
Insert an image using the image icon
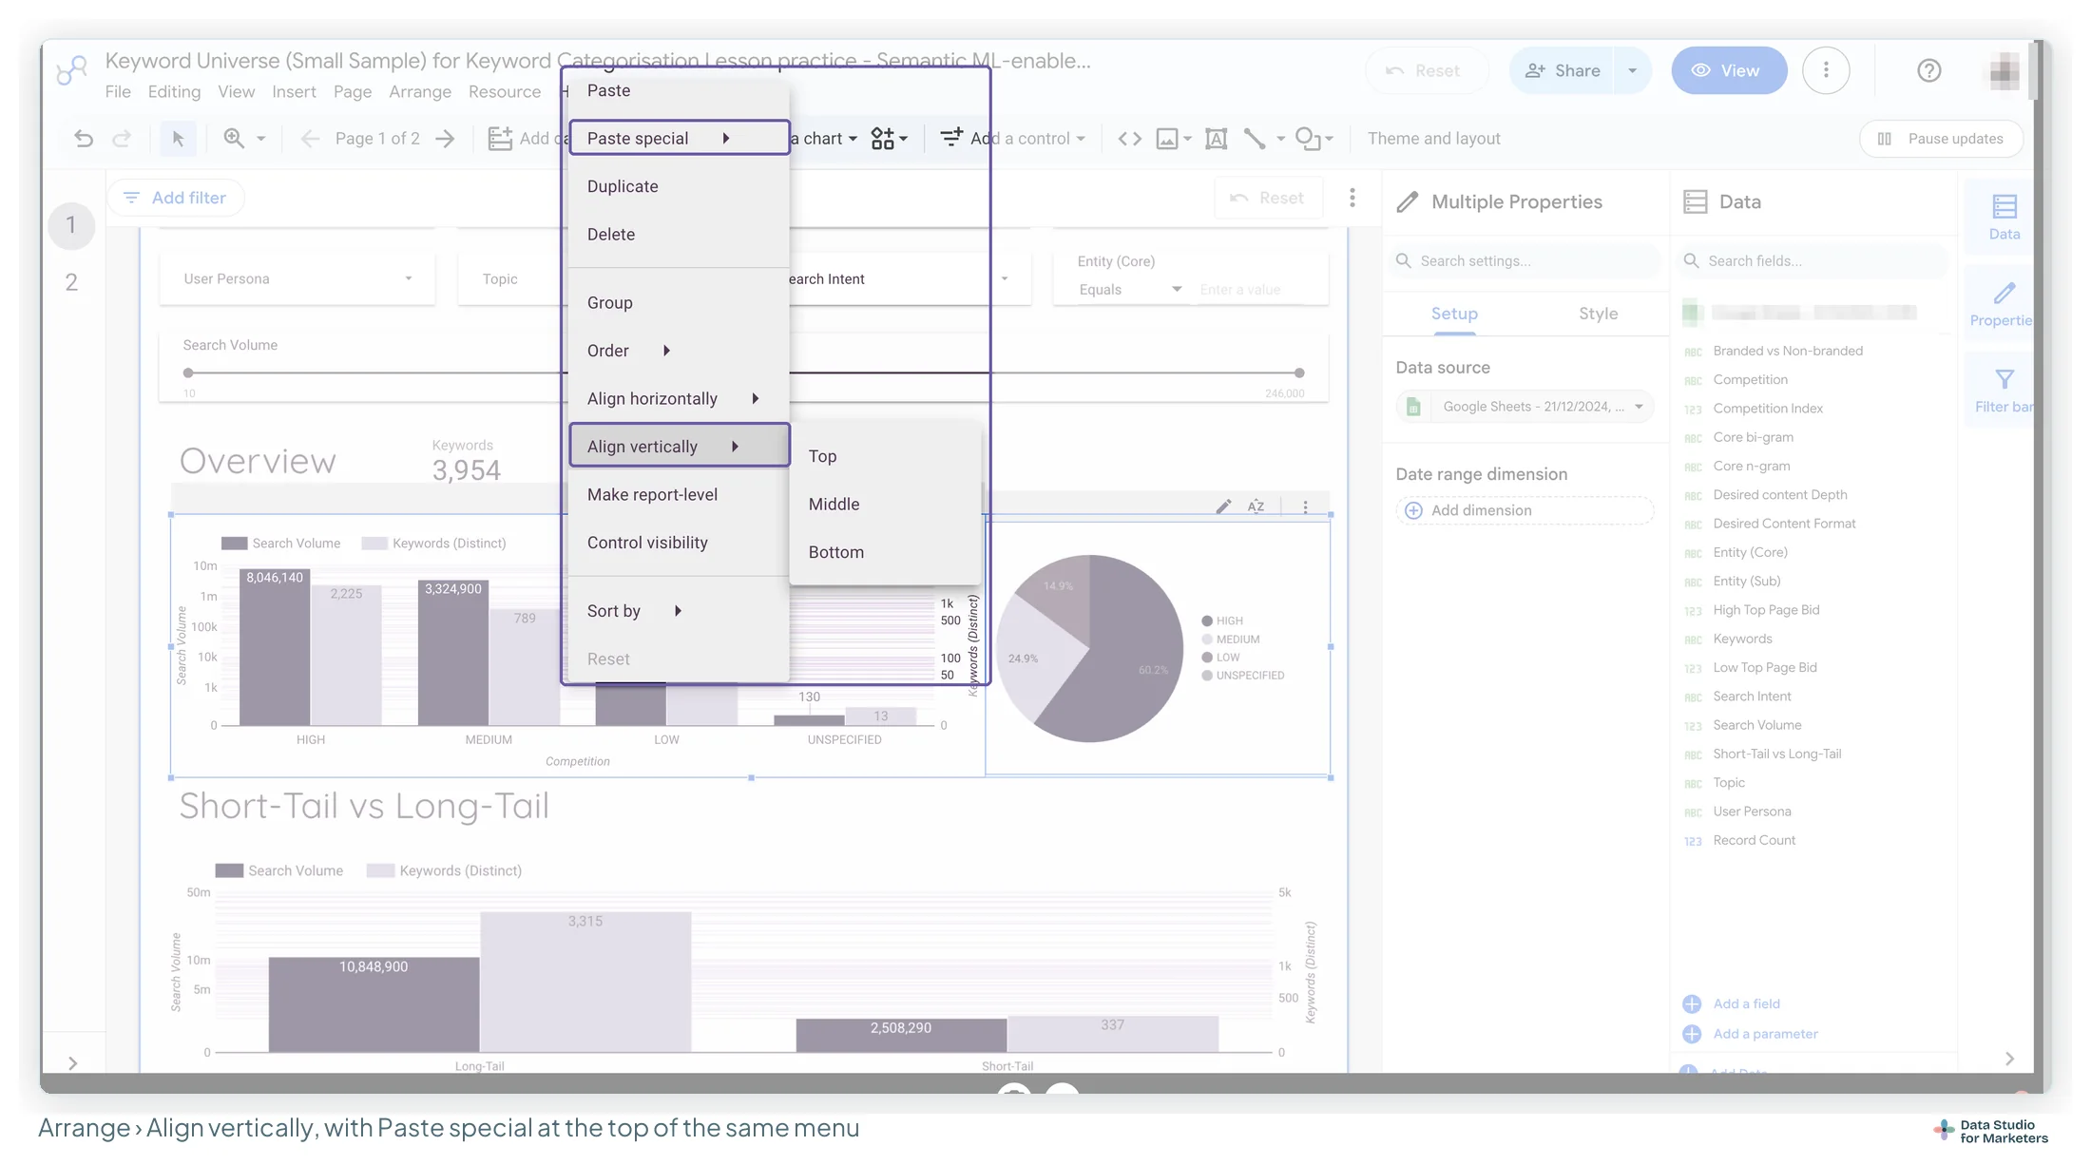click(1167, 139)
